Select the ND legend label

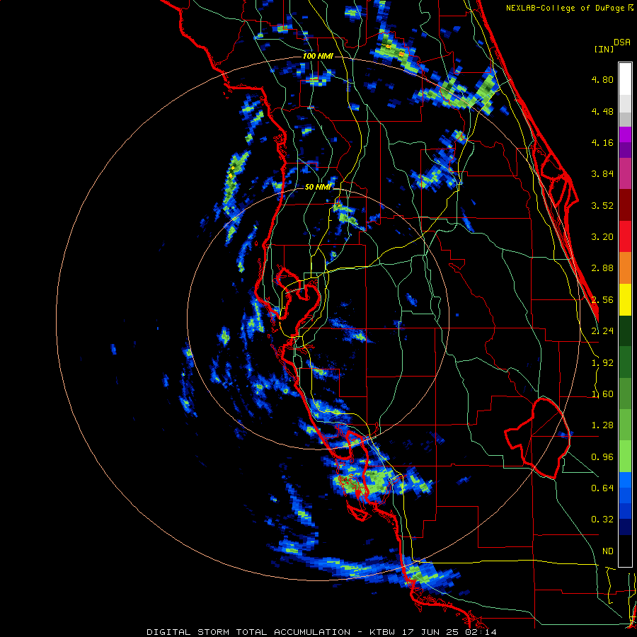(x=608, y=551)
